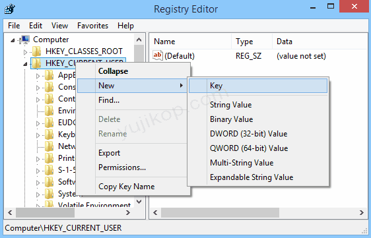Image resolution: width=371 pixels, height=238 pixels.
Task: Click the folder icon beside AppE
Action: (x=50, y=75)
